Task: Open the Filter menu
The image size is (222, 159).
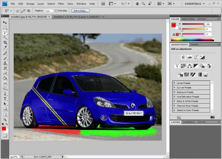Action: [x=61, y=4]
